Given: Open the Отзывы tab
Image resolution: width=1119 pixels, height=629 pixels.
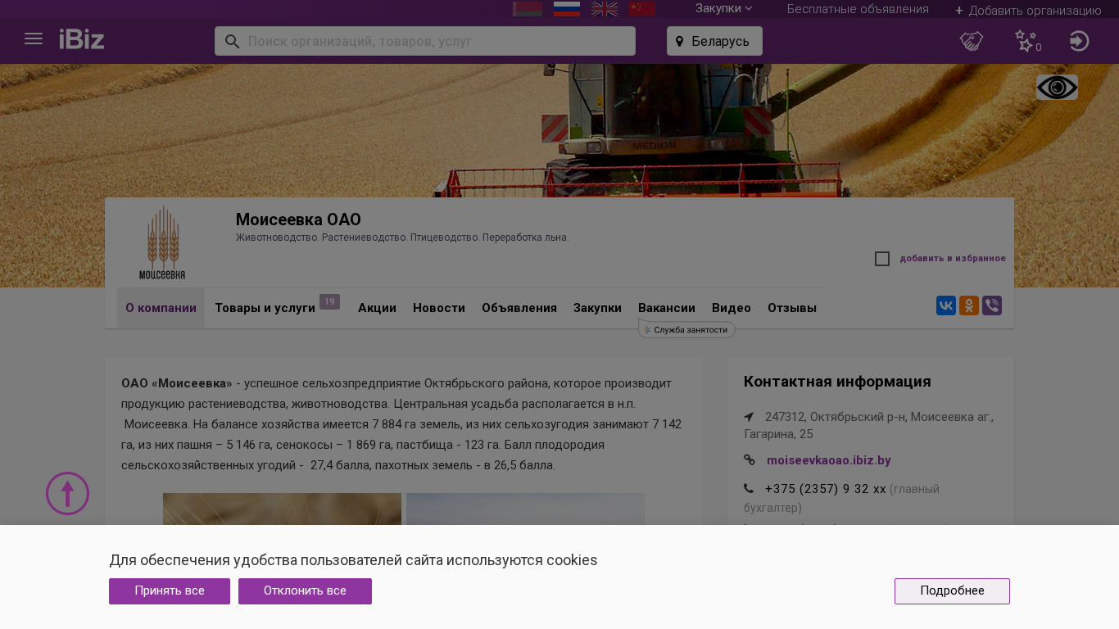Looking at the screenshot, I should tap(792, 308).
